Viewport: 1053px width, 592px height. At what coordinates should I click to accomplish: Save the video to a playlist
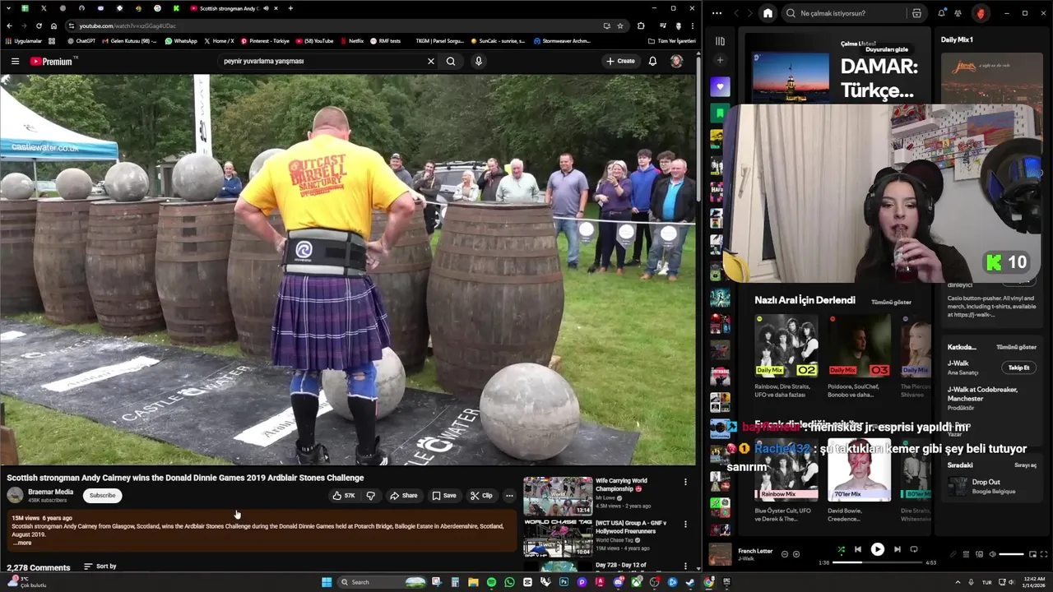pos(443,496)
